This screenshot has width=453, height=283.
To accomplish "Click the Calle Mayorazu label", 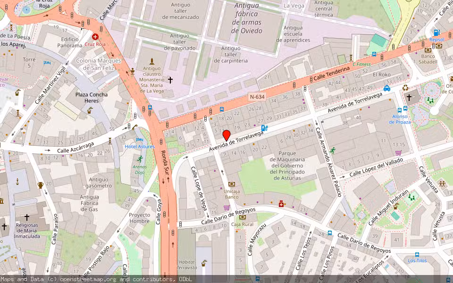I will coord(257,240).
